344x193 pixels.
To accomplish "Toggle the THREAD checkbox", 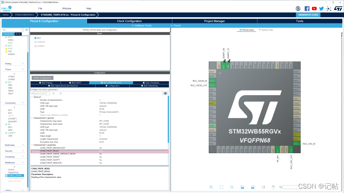I will click(x=35, y=42).
